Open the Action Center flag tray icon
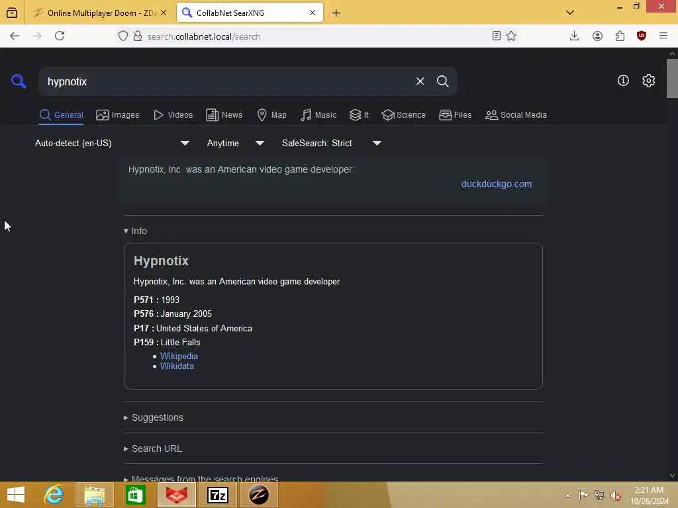This screenshot has height=508, width=678. point(583,495)
